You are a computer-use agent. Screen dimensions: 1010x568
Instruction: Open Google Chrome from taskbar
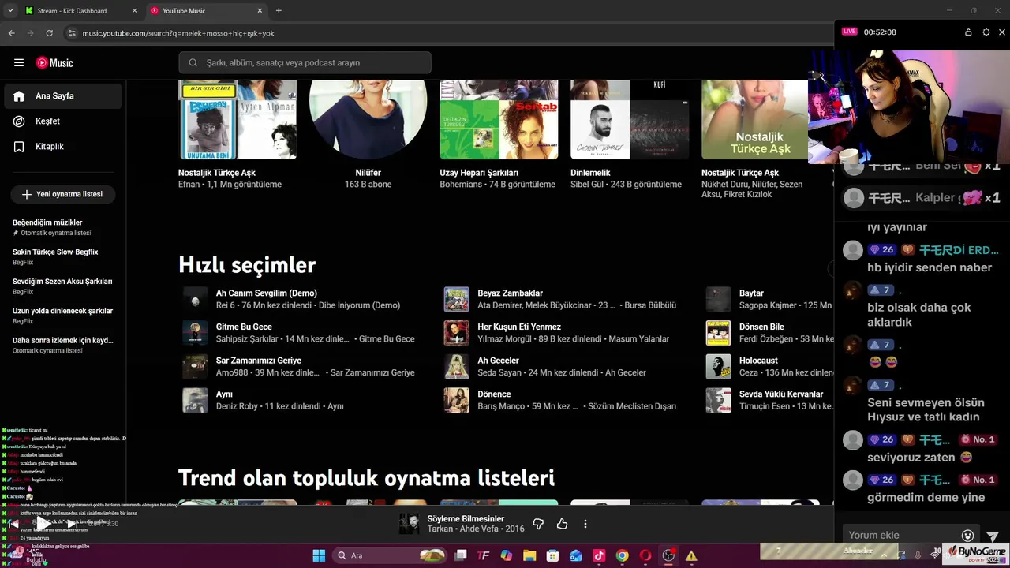pyautogui.click(x=622, y=555)
